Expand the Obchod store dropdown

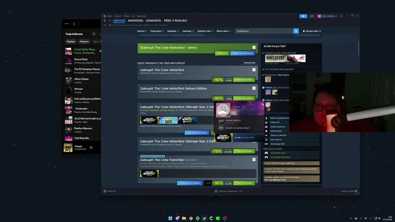[x=142, y=31]
